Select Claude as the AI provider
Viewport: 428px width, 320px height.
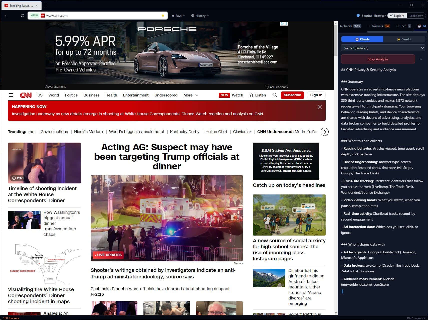click(x=362, y=39)
